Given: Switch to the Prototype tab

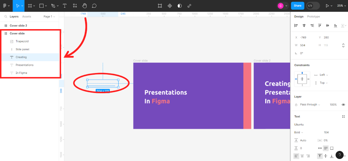Looking at the screenshot, I should pyautogui.click(x=313, y=17).
